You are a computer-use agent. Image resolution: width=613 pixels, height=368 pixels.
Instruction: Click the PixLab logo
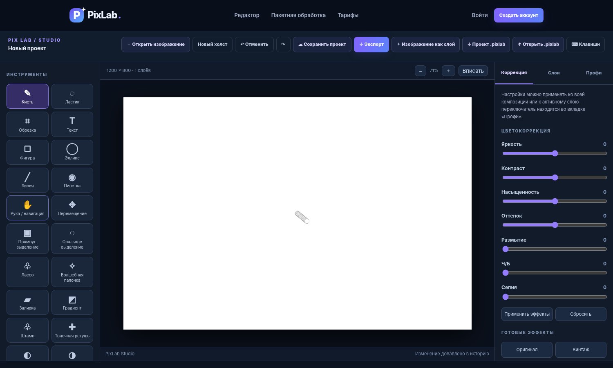point(95,15)
